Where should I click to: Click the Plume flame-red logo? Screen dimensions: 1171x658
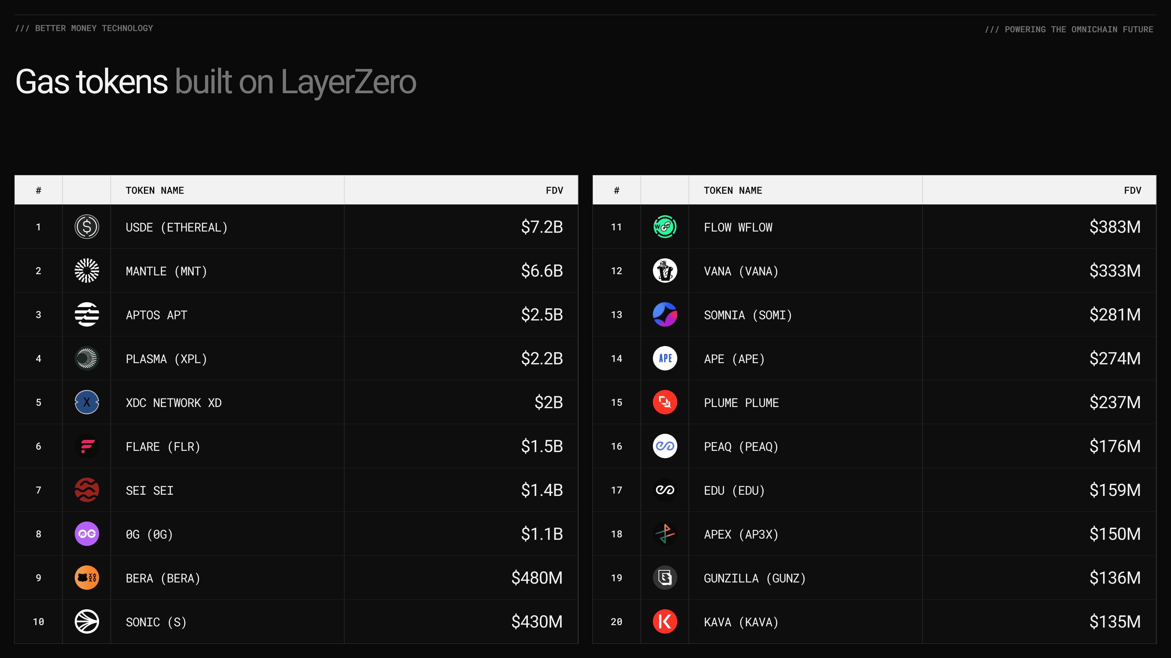[x=664, y=402]
